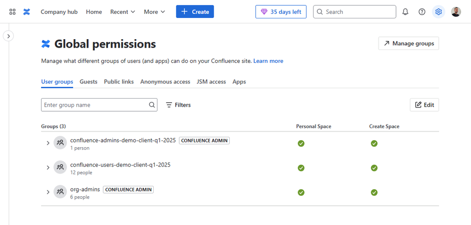Click the Global permissions heading text
Viewport: 471px width, 225px height.
tap(105, 44)
